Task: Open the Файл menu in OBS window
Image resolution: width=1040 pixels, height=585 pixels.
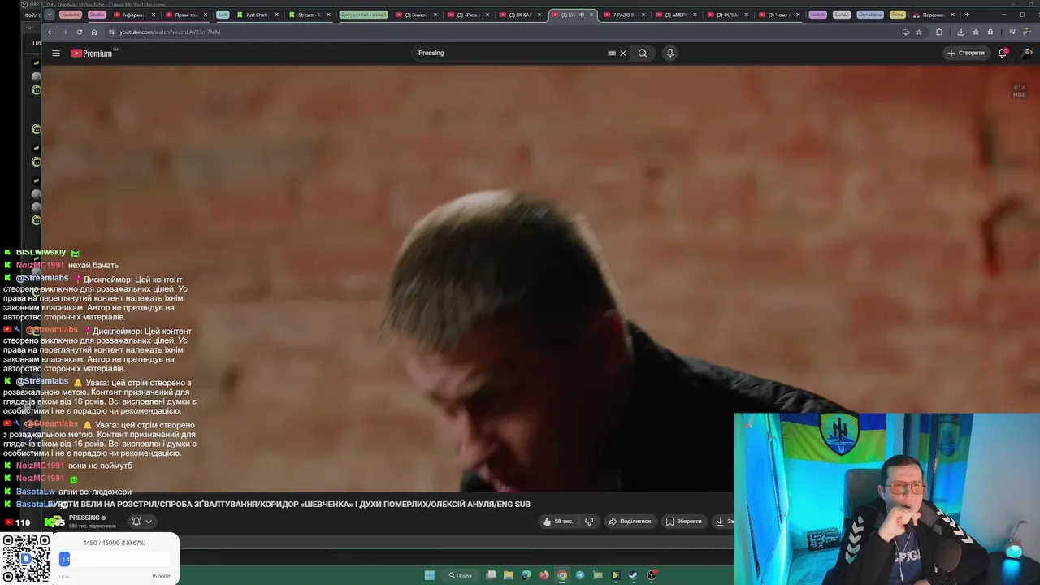Action: [31, 15]
